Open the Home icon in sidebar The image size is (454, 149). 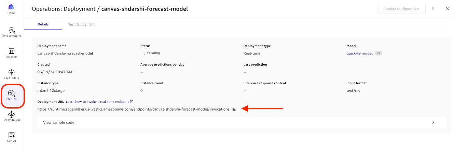point(11,7)
